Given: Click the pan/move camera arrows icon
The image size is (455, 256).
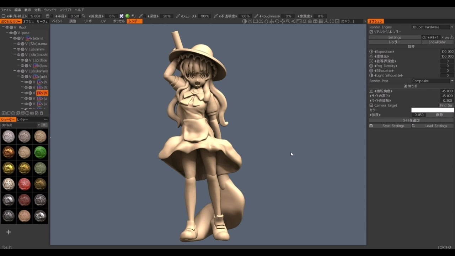Looking at the screenshot, I should coord(283,21).
